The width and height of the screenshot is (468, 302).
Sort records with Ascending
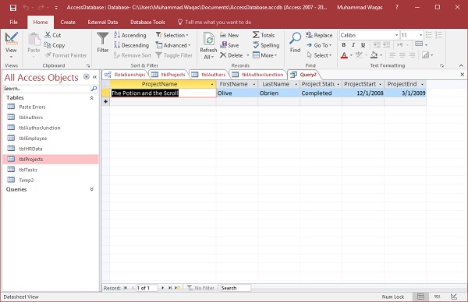click(x=129, y=35)
